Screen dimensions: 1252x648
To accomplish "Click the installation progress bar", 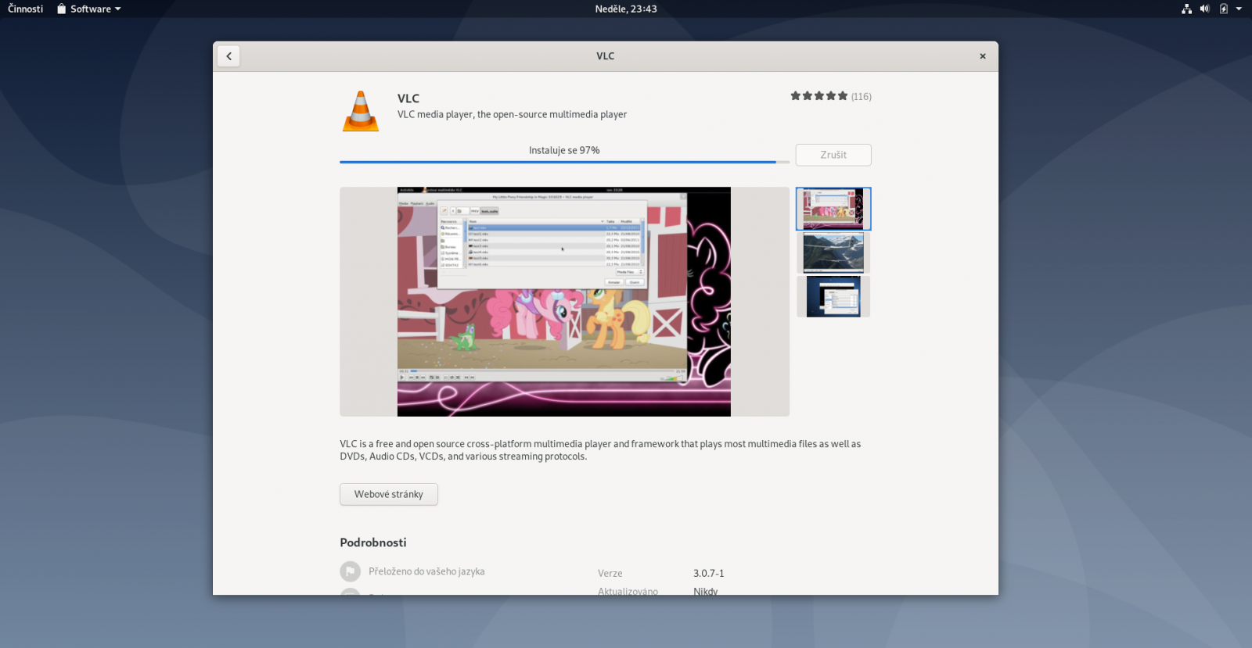I will (564, 162).
